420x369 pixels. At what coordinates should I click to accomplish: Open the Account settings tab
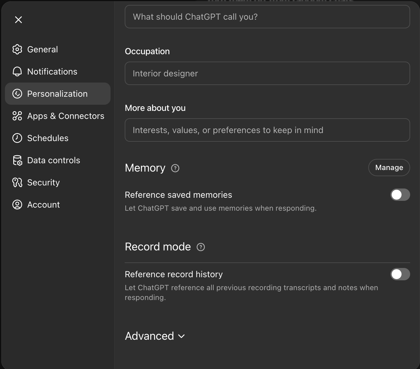(x=58, y=205)
